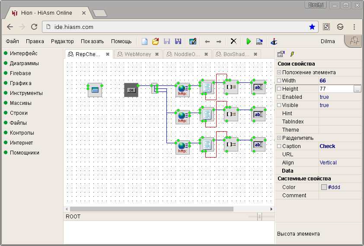Click the back arrow toolbar icon
The width and height of the screenshot is (364, 246).
coord(207,41)
